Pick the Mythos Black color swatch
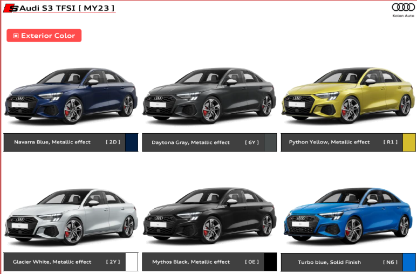Viewport: 417px width, 274px height. point(270,262)
